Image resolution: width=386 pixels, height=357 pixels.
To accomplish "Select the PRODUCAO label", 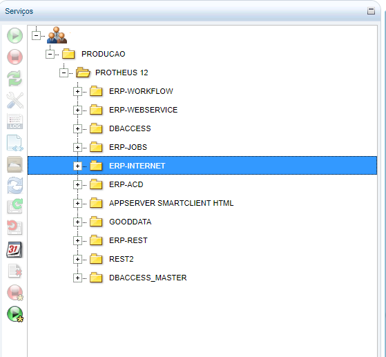I will pyautogui.click(x=104, y=54).
